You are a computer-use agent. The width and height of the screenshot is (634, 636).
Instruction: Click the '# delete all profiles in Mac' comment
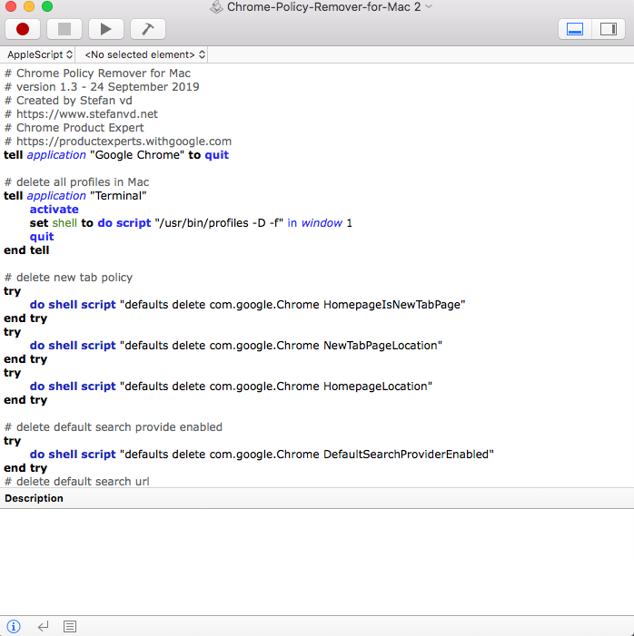coord(77,182)
